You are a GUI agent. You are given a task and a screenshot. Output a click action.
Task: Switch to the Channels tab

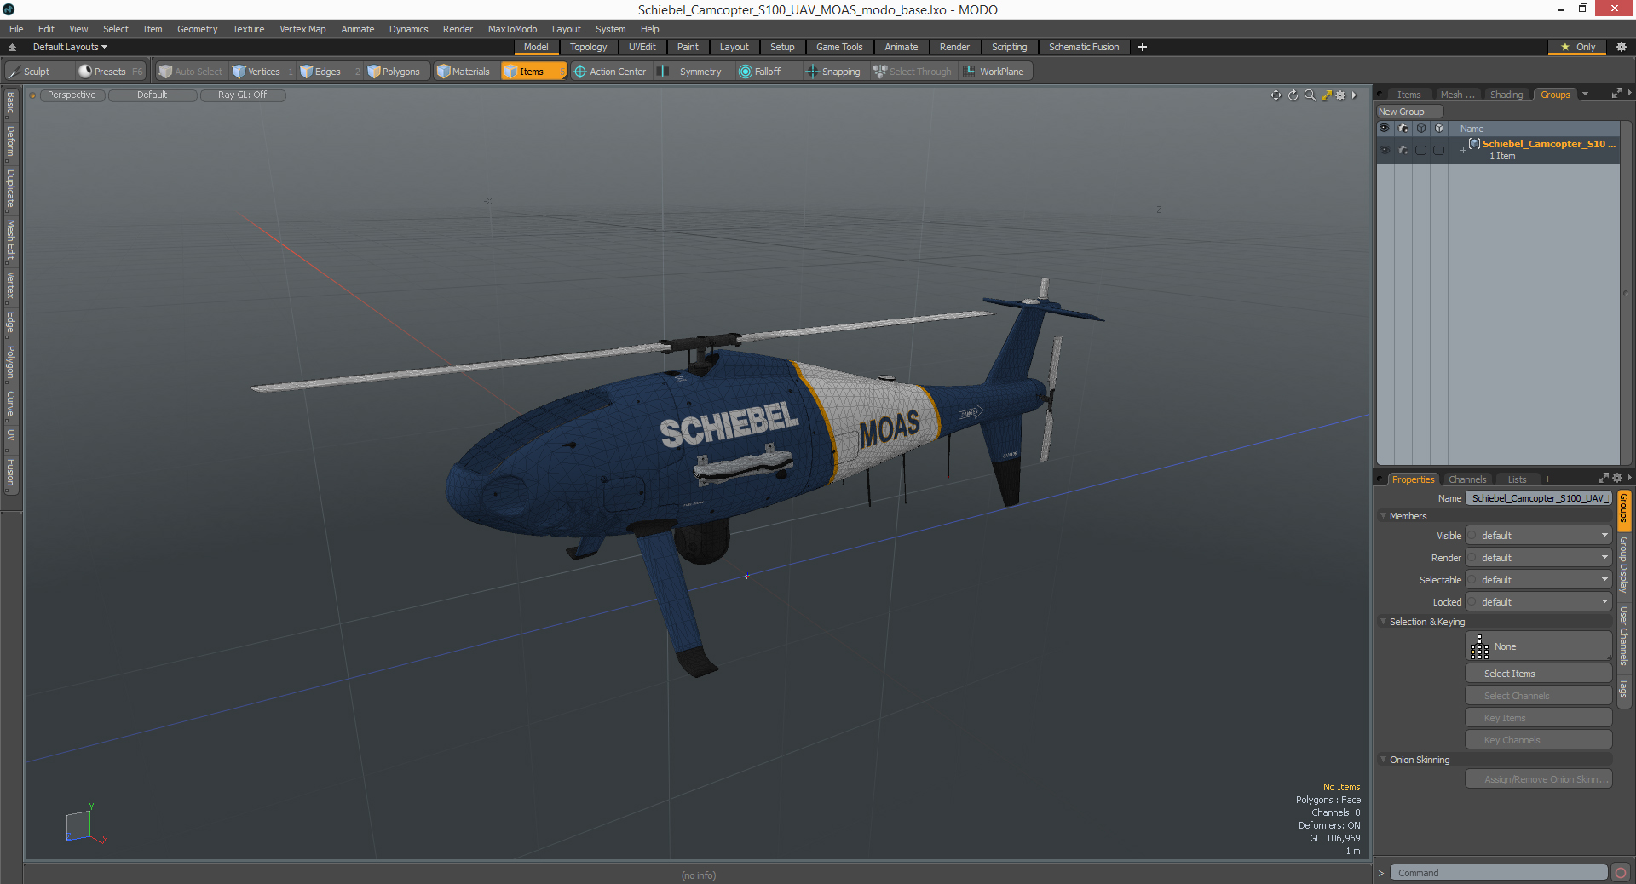[1466, 479]
